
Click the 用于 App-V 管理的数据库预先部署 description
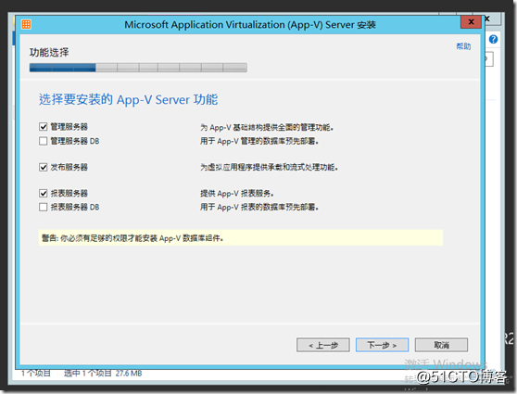pyautogui.click(x=259, y=141)
